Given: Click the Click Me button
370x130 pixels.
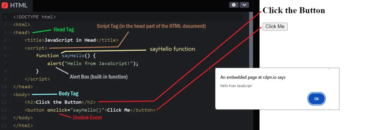Looking at the screenshot, I should coord(275,27).
